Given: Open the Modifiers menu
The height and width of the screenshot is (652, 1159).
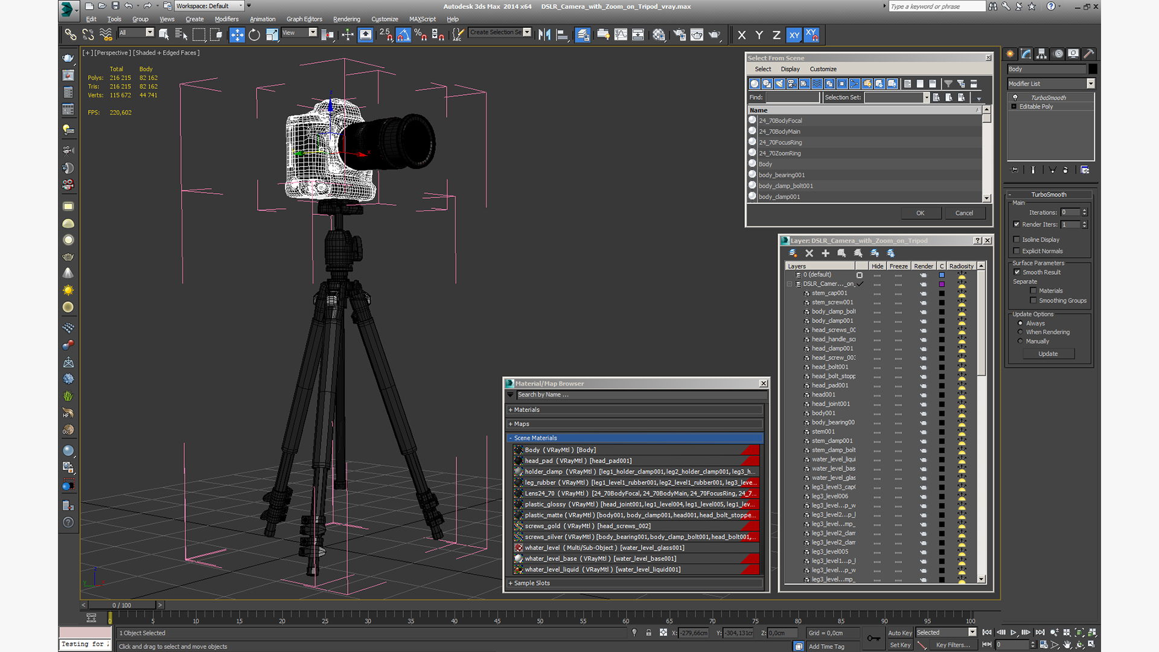Looking at the screenshot, I should (x=226, y=19).
